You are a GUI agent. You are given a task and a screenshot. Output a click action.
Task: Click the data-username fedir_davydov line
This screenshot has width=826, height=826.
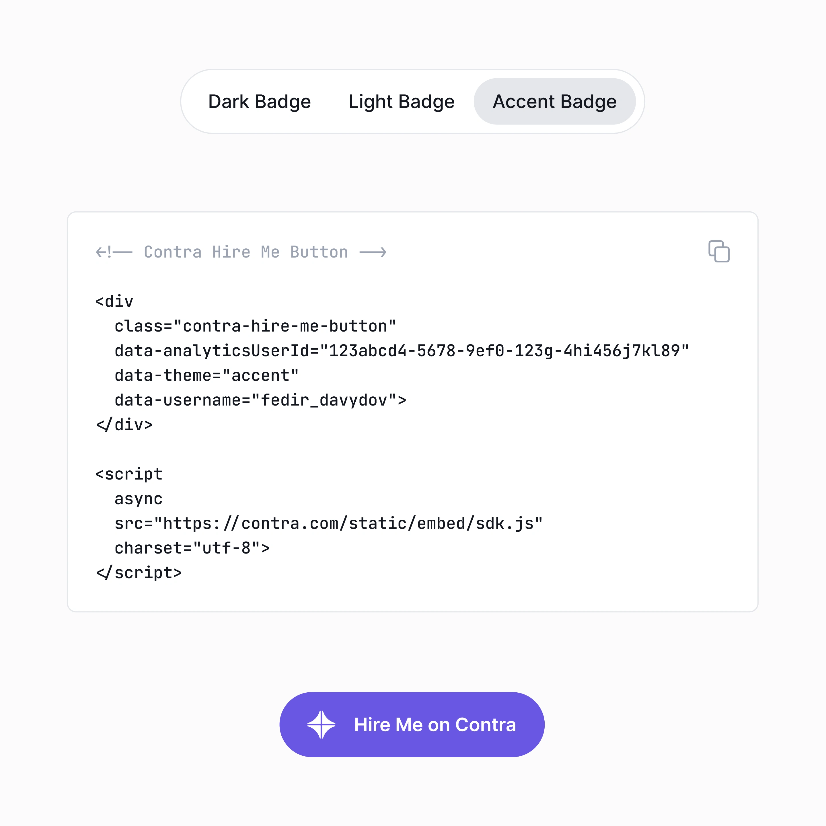pyautogui.click(x=260, y=401)
